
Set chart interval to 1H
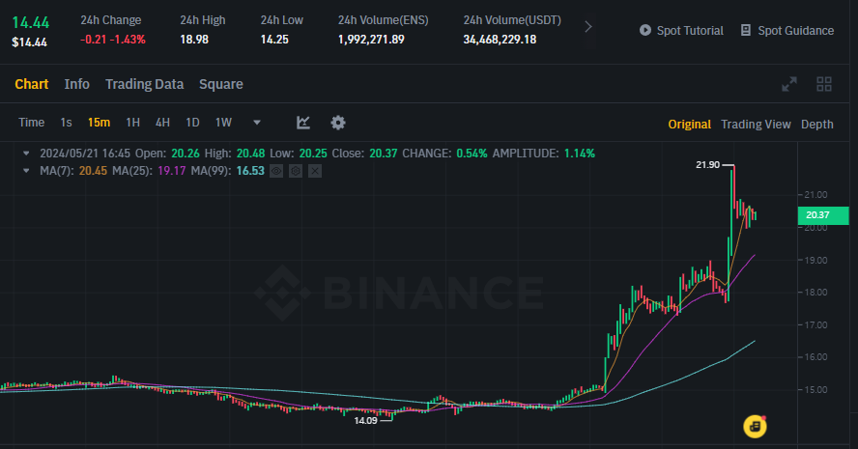pyautogui.click(x=133, y=123)
